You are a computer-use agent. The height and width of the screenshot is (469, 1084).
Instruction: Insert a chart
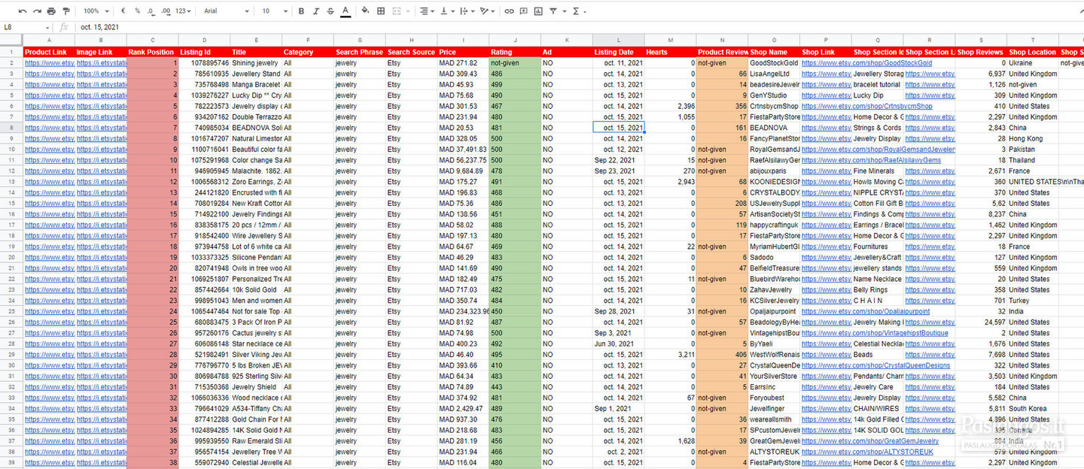[x=538, y=11]
